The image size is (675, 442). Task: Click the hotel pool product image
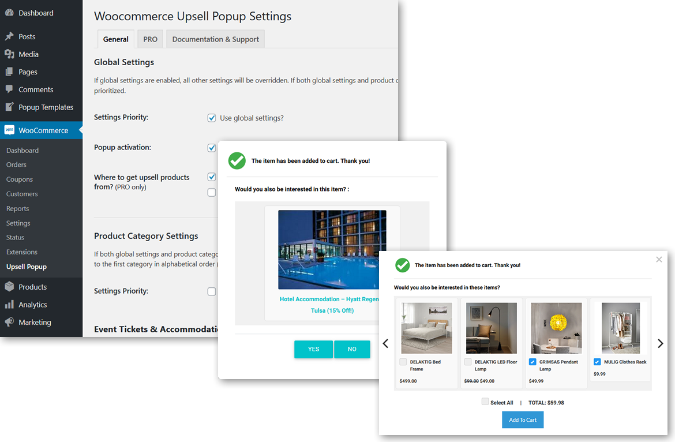[x=332, y=250]
